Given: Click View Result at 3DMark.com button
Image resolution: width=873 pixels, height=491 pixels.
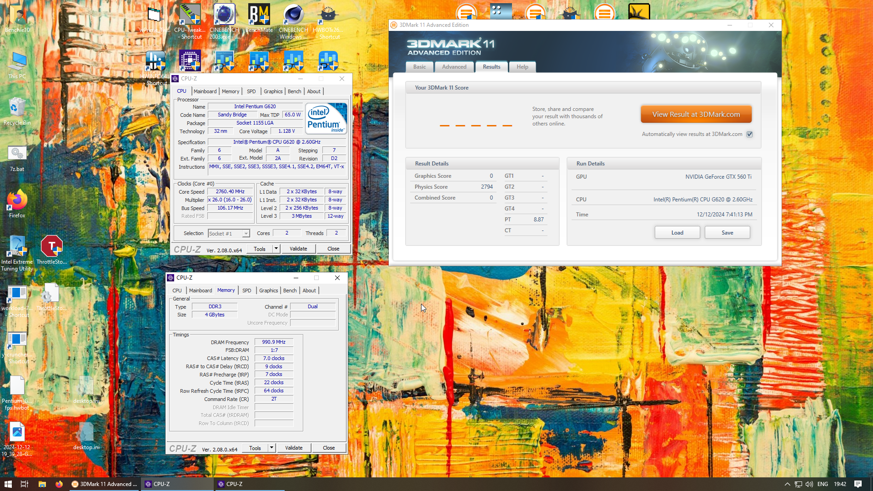Looking at the screenshot, I should tap(696, 115).
